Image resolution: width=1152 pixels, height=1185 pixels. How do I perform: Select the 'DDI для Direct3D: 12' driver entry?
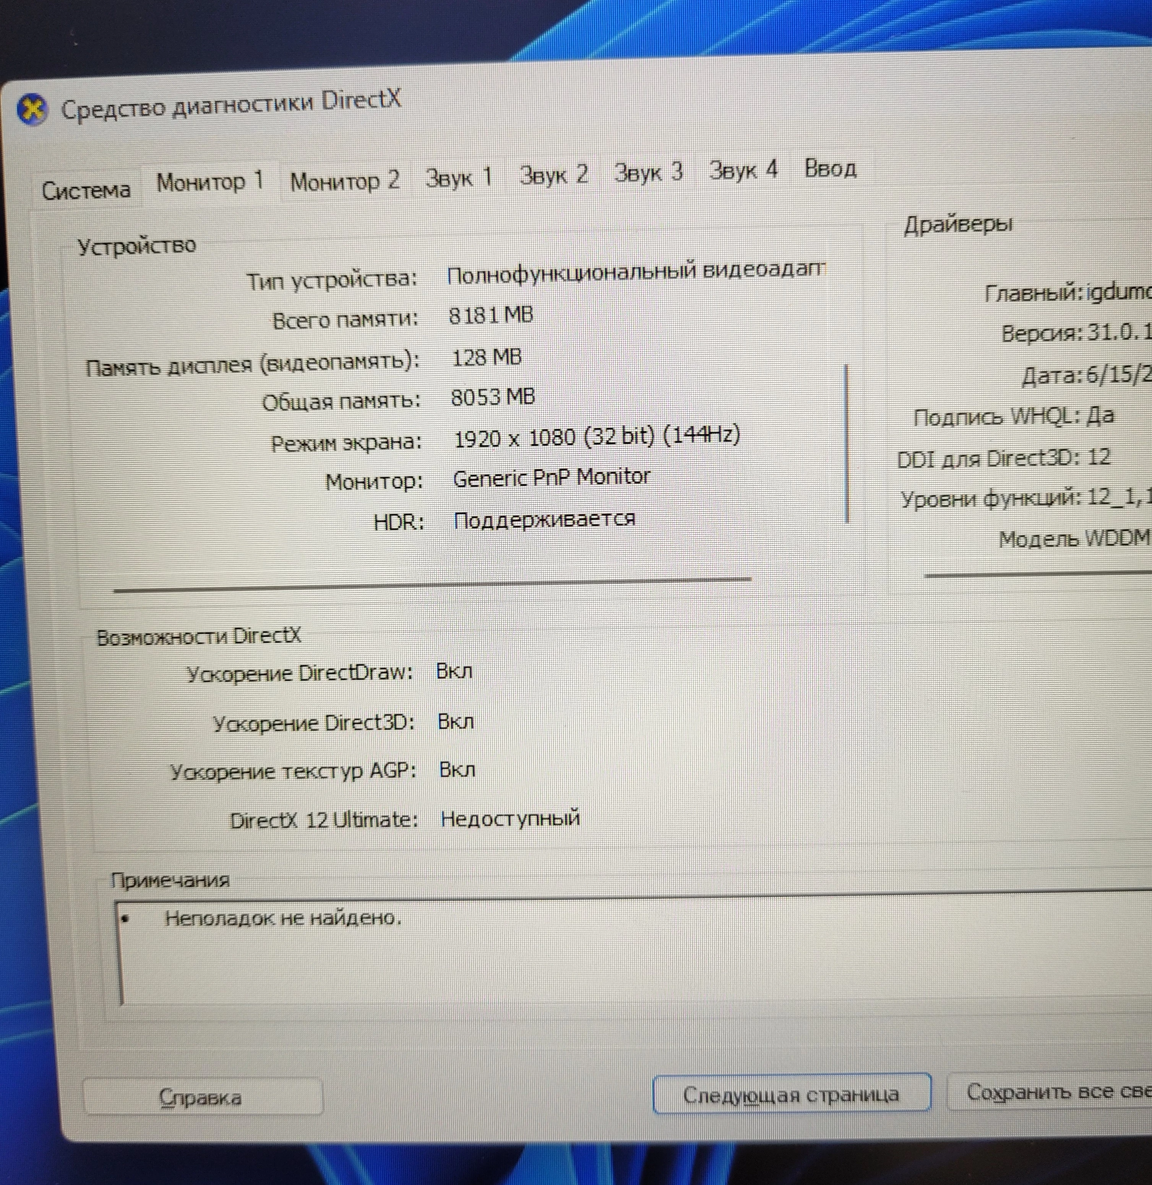pos(1004,458)
